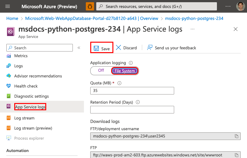Switch Application logging to Off

[x=101, y=70]
